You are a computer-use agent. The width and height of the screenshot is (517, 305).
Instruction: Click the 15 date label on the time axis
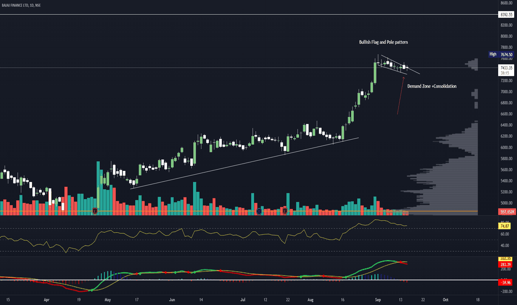click(8, 300)
